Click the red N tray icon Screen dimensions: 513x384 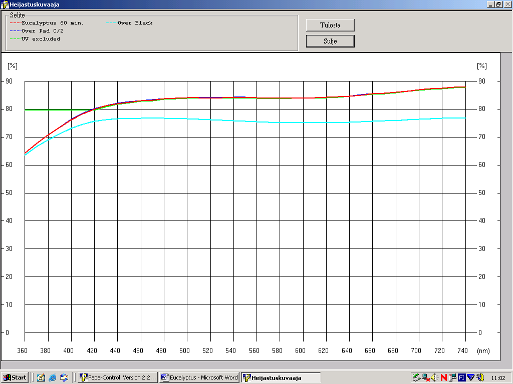tap(444, 377)
